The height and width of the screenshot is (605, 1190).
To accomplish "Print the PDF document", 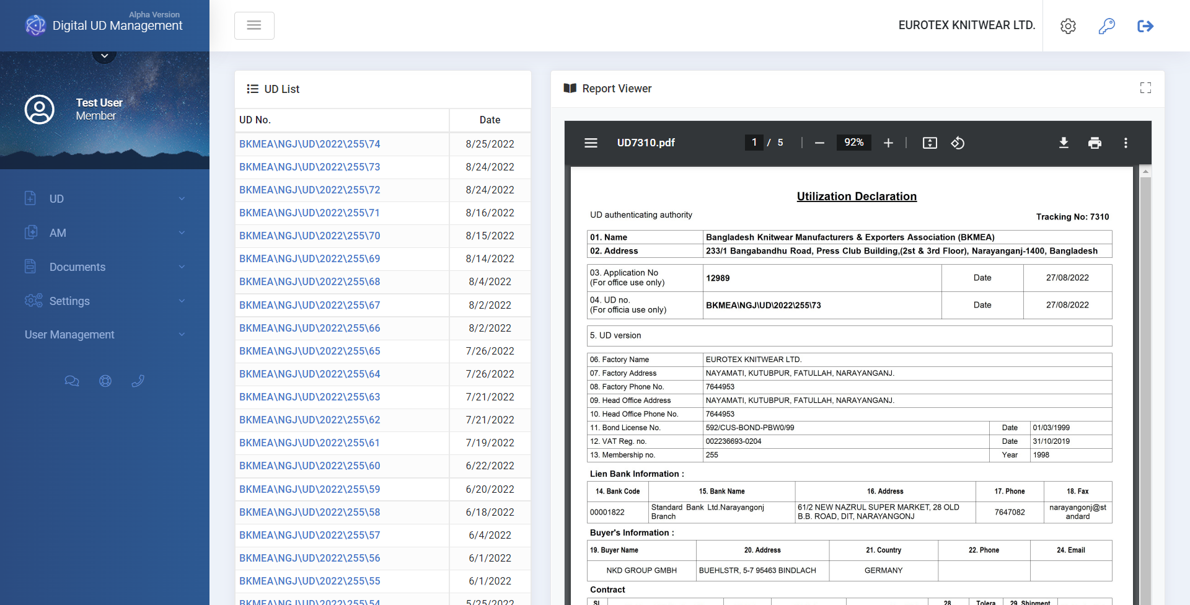I will click(1095, 143).
